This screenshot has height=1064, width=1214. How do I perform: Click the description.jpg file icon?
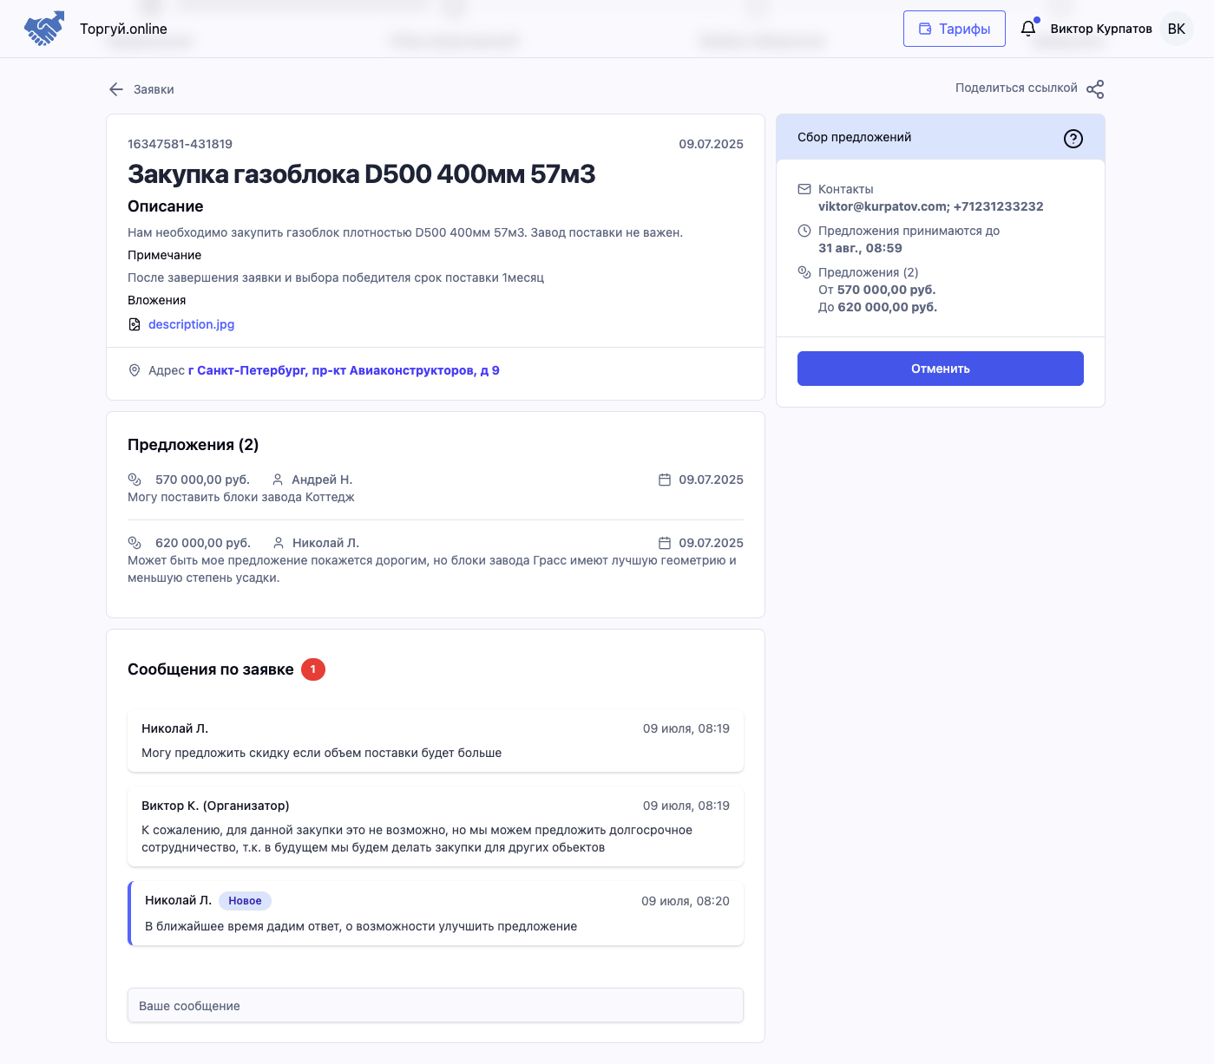135,324
